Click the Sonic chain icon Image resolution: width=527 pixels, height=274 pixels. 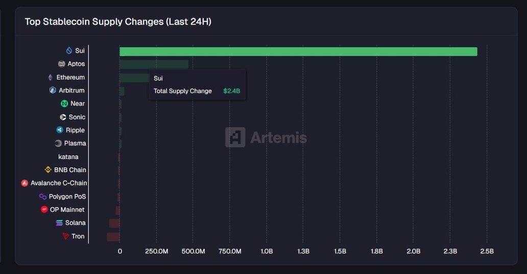point(63,117)
